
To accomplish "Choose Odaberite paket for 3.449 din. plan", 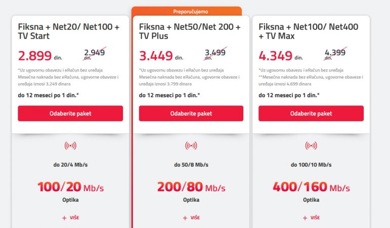I will pos(191,113).
